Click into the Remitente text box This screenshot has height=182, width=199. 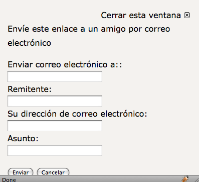click(x=55, y=101)
